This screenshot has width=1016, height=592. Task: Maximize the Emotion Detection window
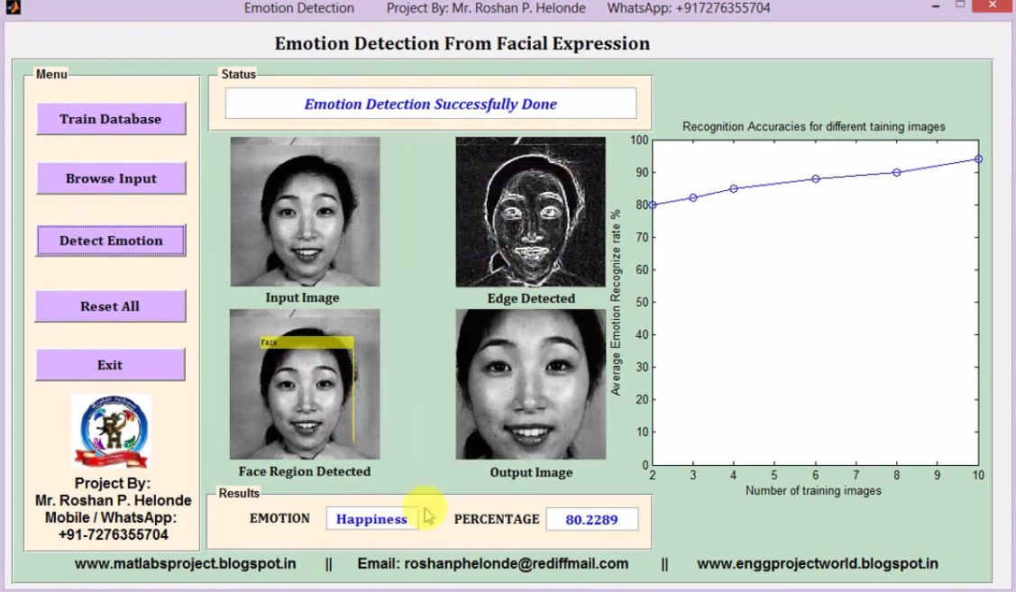tap(960, 5)
